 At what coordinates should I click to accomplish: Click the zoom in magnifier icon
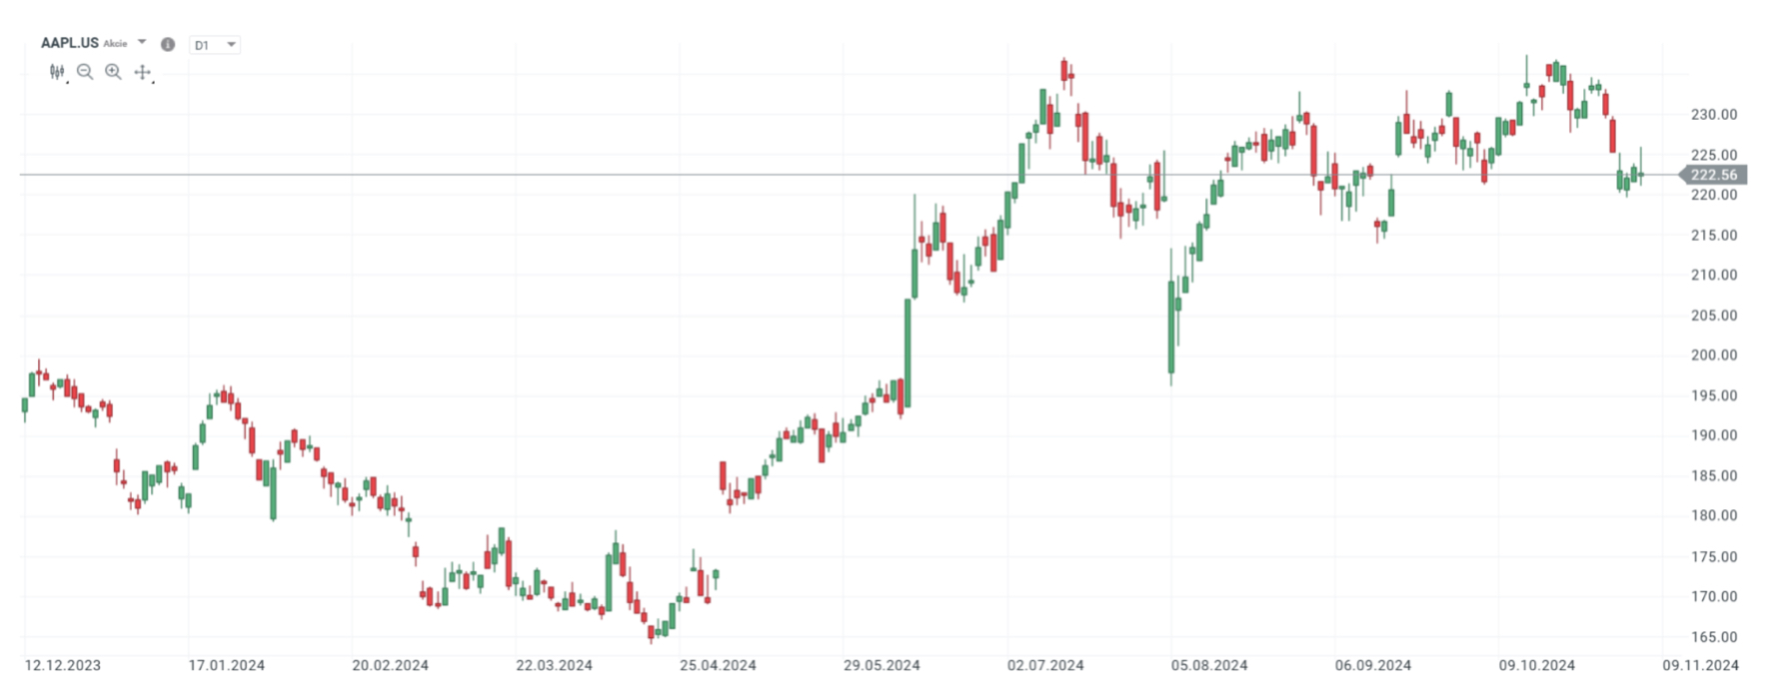tap(112, 72)
